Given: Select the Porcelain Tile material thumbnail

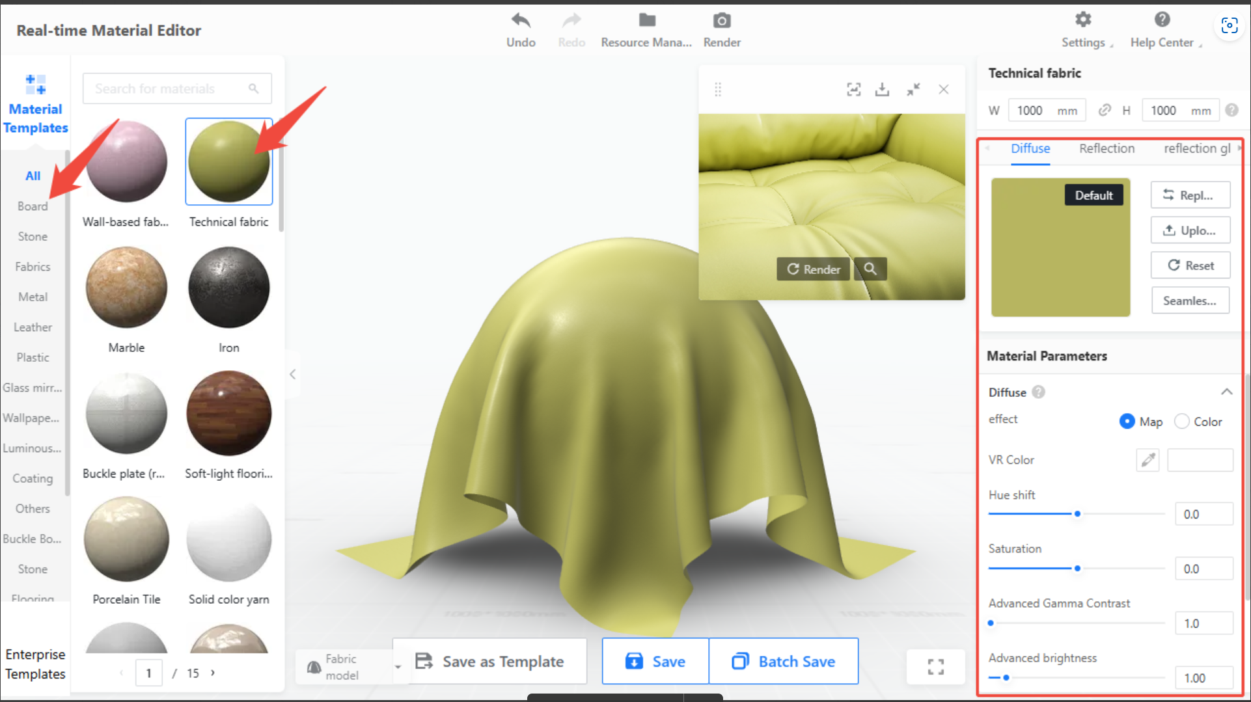Looking at the screenshot, I should point(127,539).
